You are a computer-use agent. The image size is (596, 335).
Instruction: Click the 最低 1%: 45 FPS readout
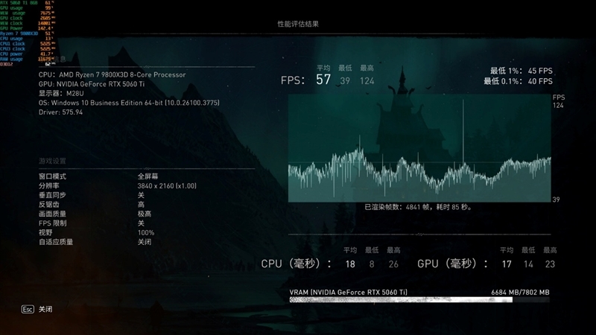pyautogui.click(x=521, y=71)
